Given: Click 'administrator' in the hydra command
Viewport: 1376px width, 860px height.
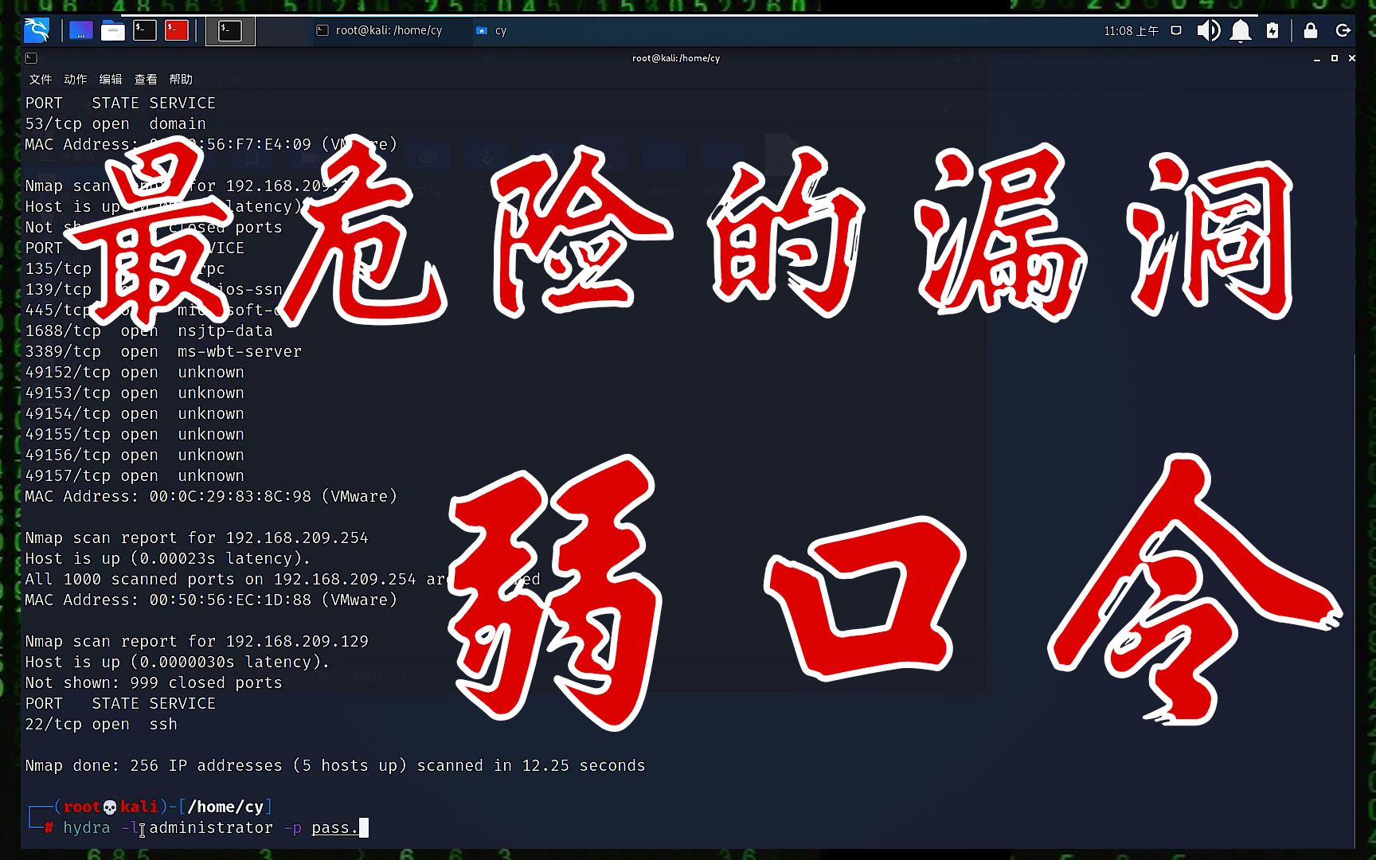Looking at the screenshot, I should (x=211, y=828).
